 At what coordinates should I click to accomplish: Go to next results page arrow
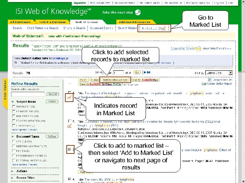click(x=145, y=72)
